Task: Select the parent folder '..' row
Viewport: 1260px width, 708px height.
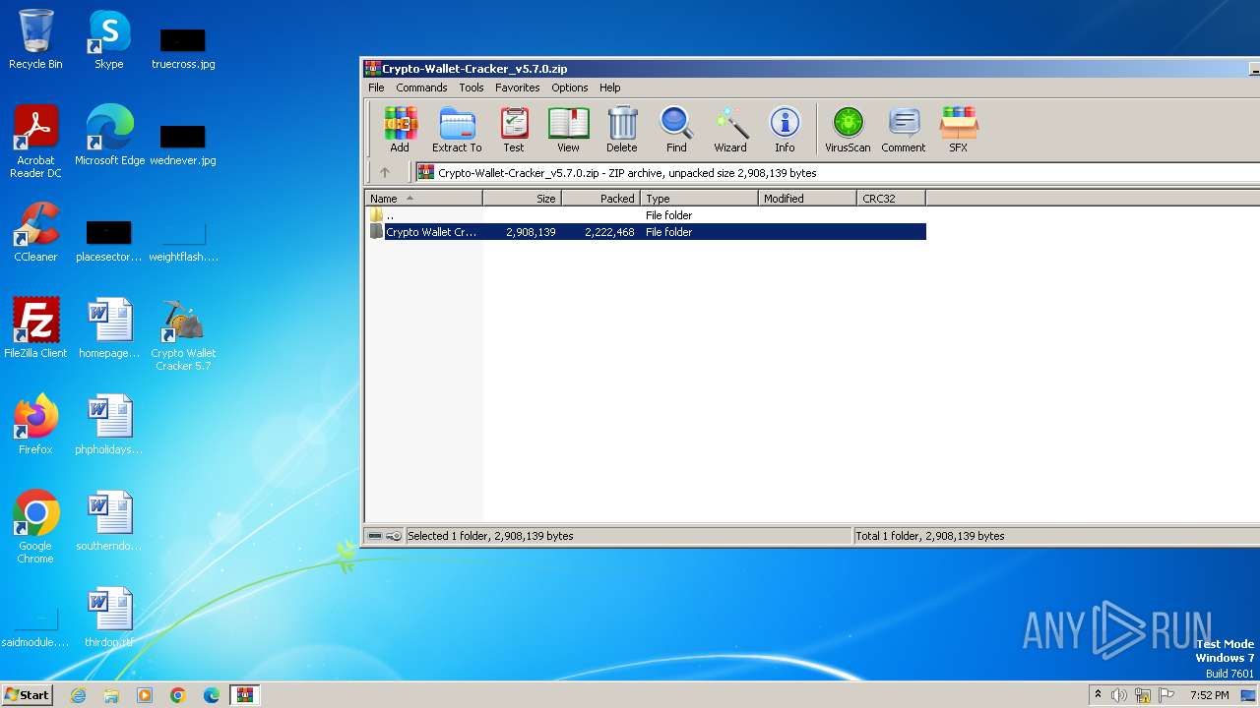Action: (646, 215)
